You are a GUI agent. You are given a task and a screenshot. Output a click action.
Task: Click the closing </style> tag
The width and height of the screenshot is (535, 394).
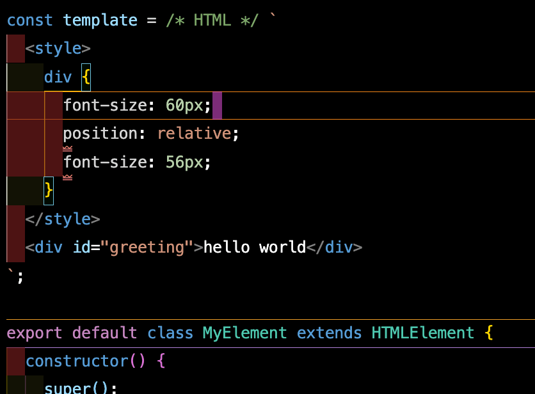(x=63, y=219)
